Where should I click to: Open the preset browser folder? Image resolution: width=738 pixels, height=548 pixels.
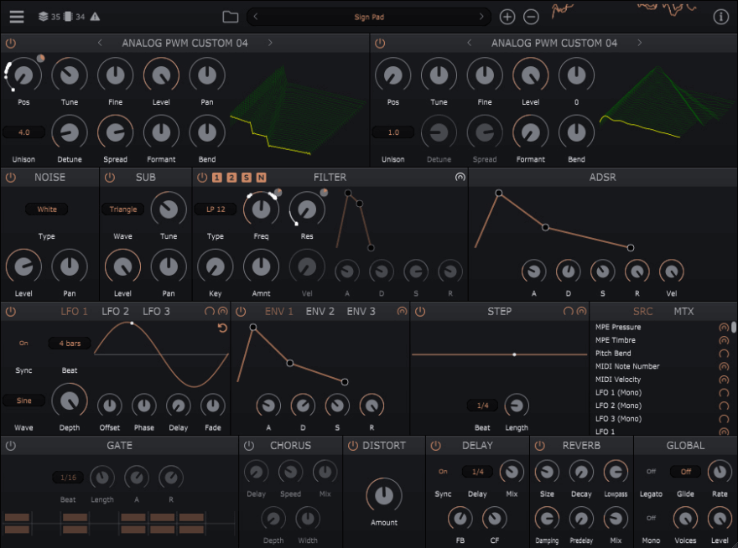pyautogui.click(x=230, y=17)
